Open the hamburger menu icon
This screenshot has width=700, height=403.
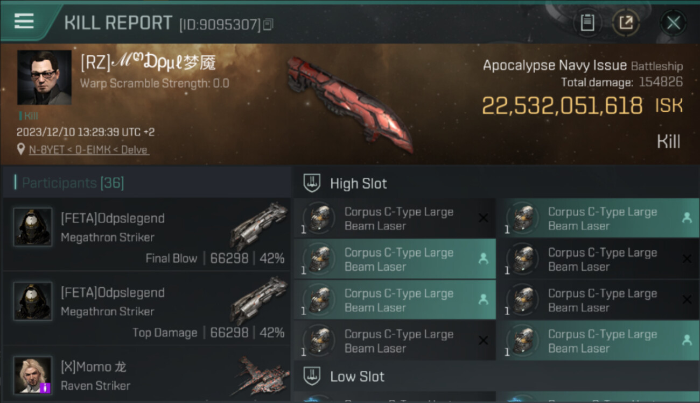[x=24, y=21]
